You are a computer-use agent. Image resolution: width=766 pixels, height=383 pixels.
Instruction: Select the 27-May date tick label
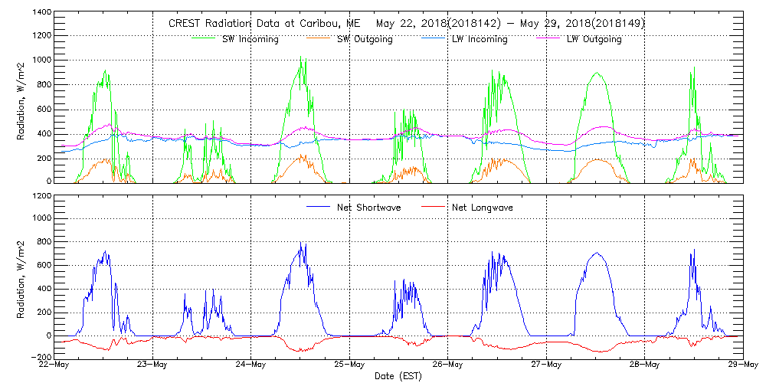(546, 365)
